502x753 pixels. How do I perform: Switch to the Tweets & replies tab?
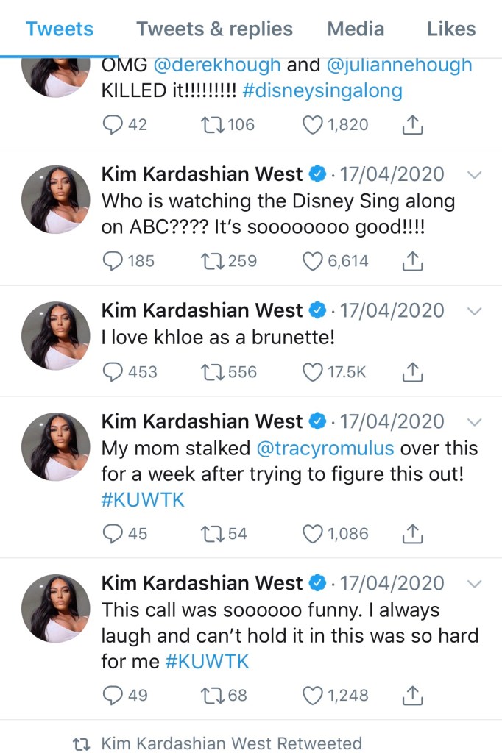(214, 29)
